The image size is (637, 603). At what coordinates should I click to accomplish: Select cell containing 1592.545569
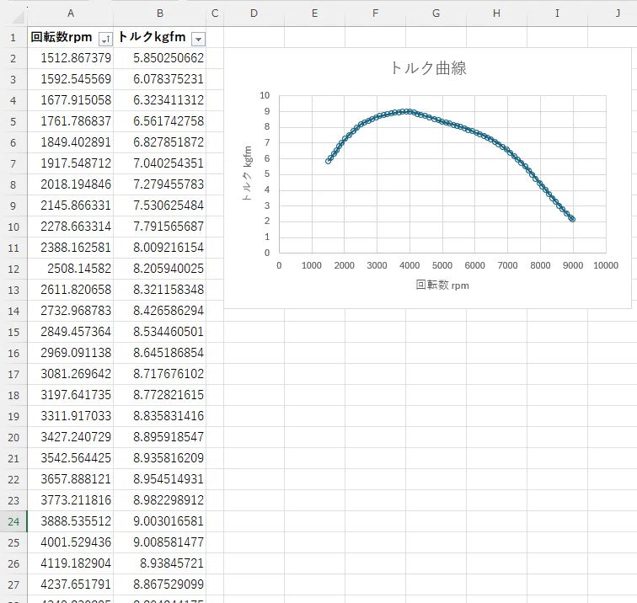pyautogui.click(x=71, y=79)
